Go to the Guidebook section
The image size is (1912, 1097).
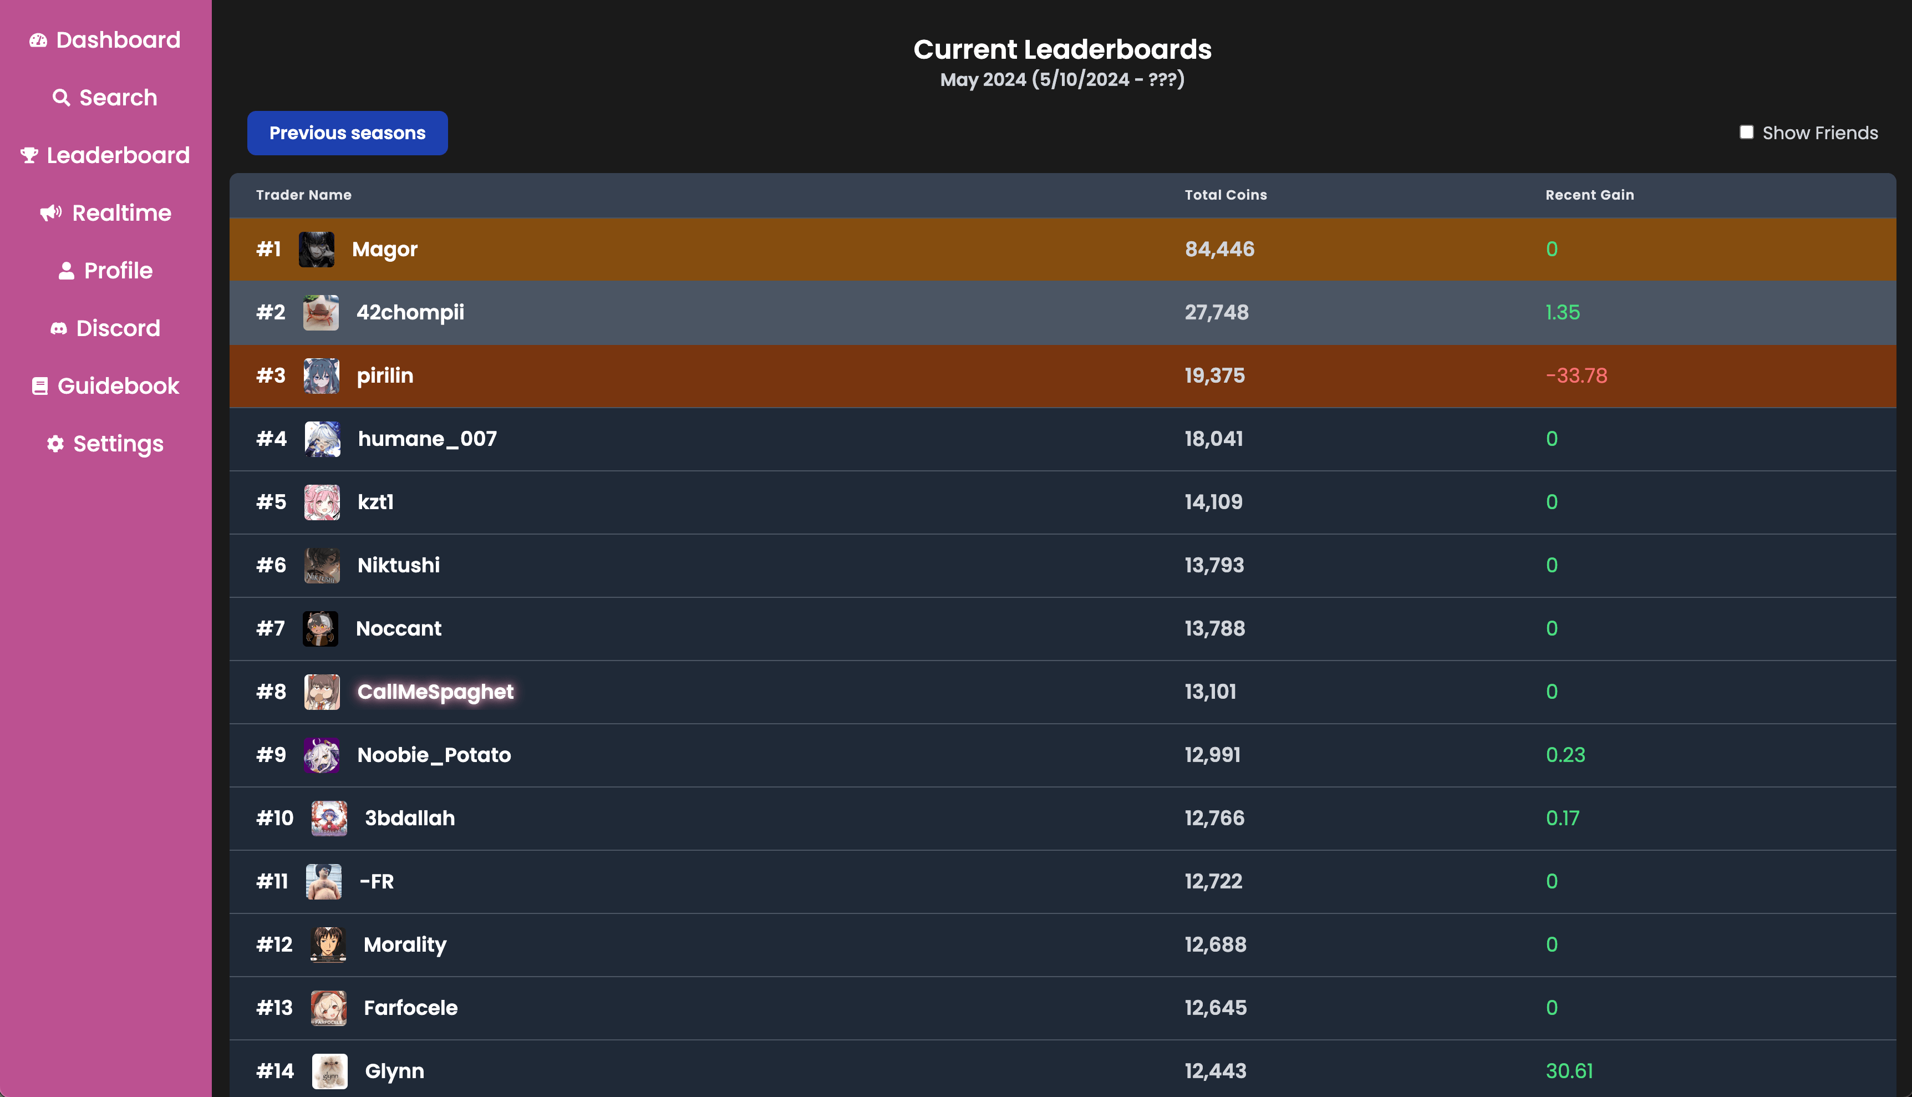[x=118, y=387]
